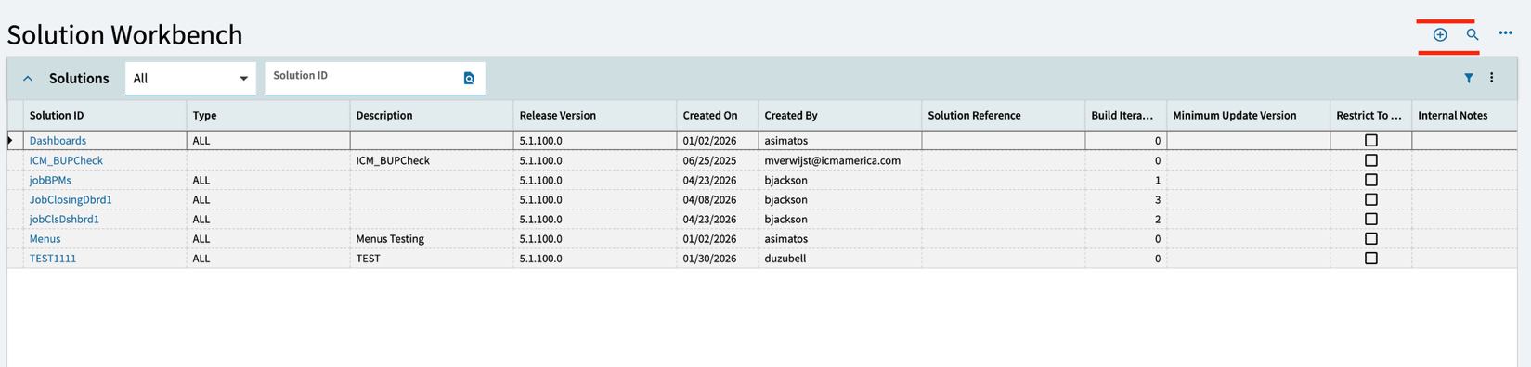This screenshot has height=367, width=1531.
Task: Sort by the Release Version column header
Action: click(x=595, y=115)
